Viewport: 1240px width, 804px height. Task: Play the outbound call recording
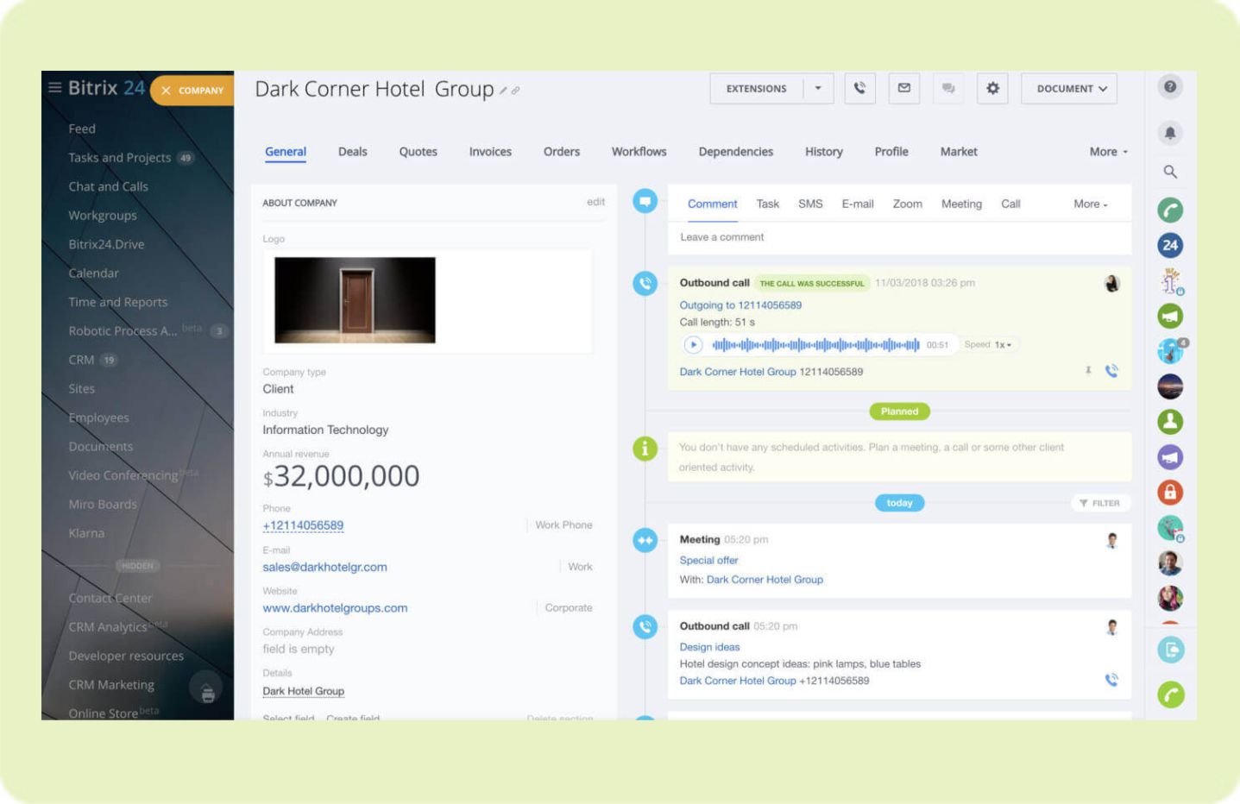(693, 345)
